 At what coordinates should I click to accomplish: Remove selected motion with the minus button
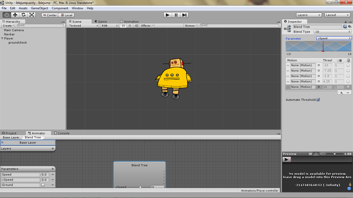coord(348,93)
